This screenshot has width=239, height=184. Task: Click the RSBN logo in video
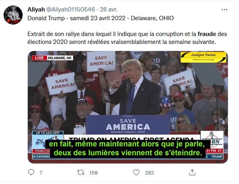[x=212, y=140]
